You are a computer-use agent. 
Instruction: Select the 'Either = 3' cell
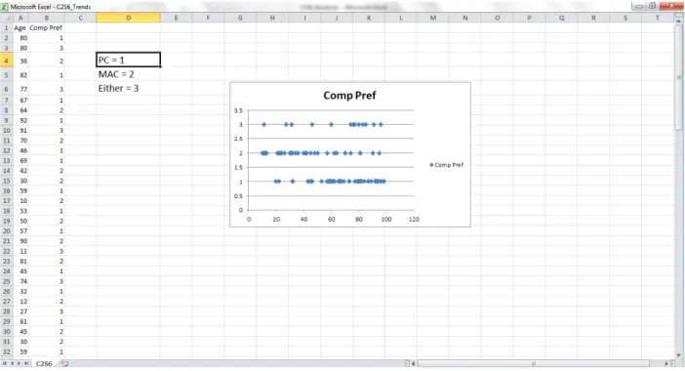(129, 88)
